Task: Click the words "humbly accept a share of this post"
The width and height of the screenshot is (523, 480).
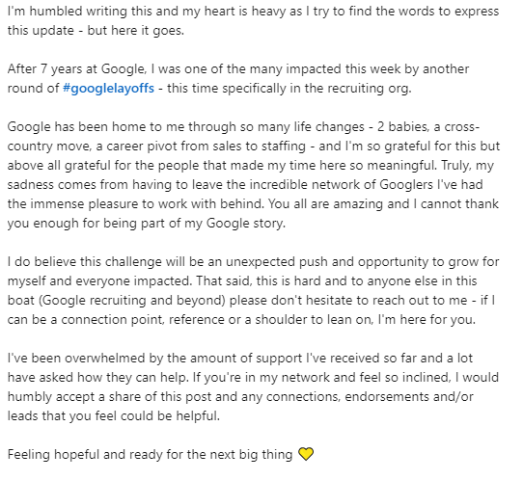Action: click(109, 397)
